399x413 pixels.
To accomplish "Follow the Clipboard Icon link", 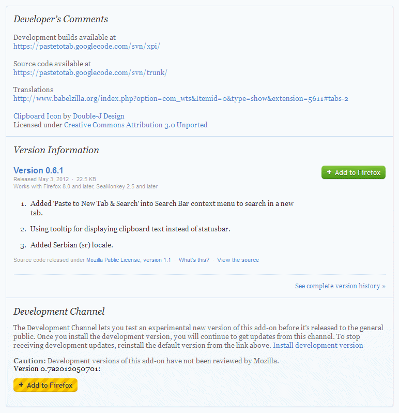I will pyautogui.click(x=37, y=116).
